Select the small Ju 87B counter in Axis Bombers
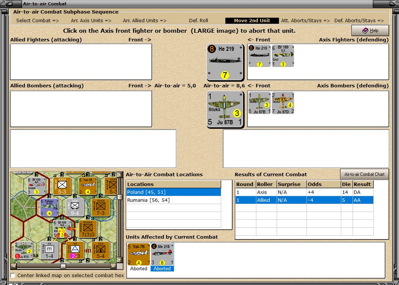The image size is (399, 285). point(259,103)
